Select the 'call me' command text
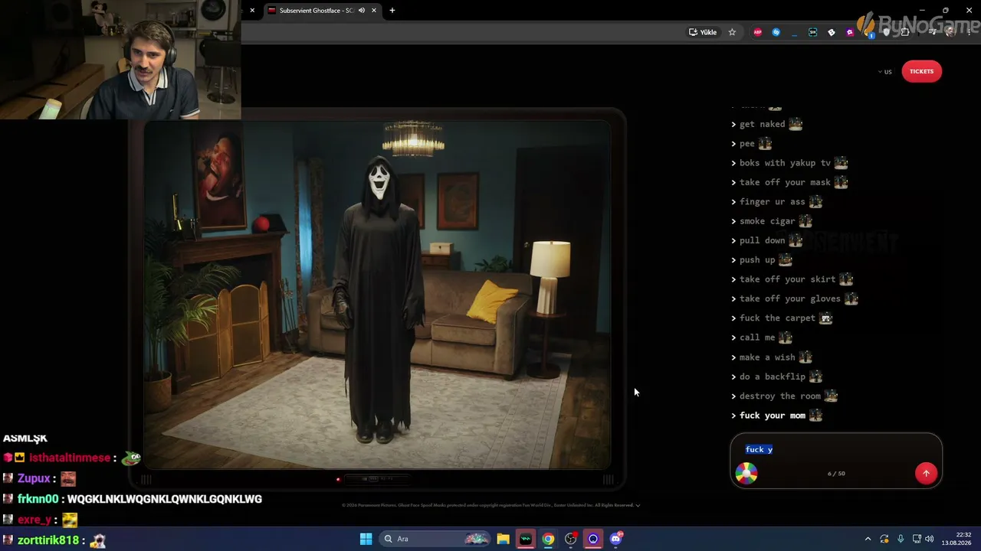The height and width of the screenshot is (551, 981). pos(757,337)
